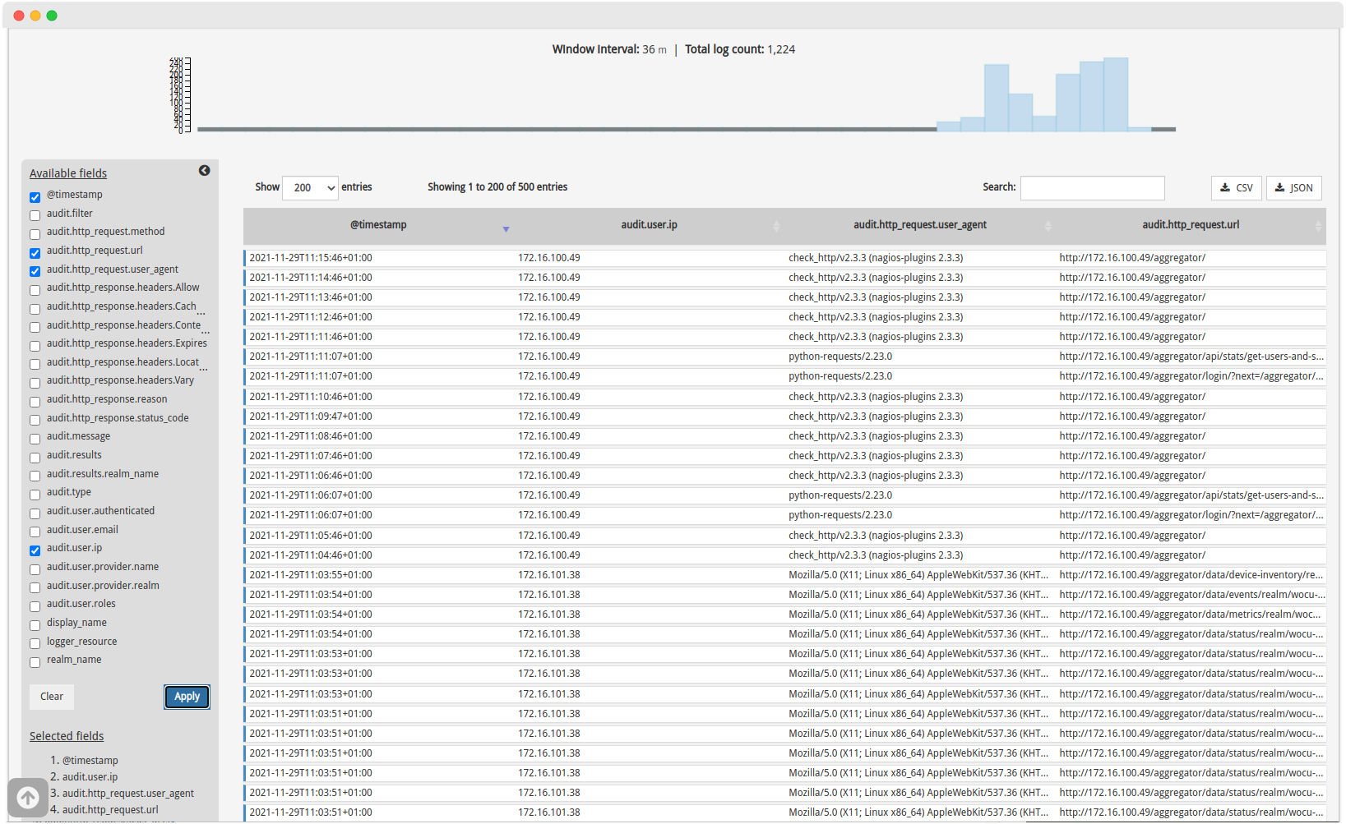Check the audit.results field checkbox
This screenshot has height=824, width=1346.
35,458
